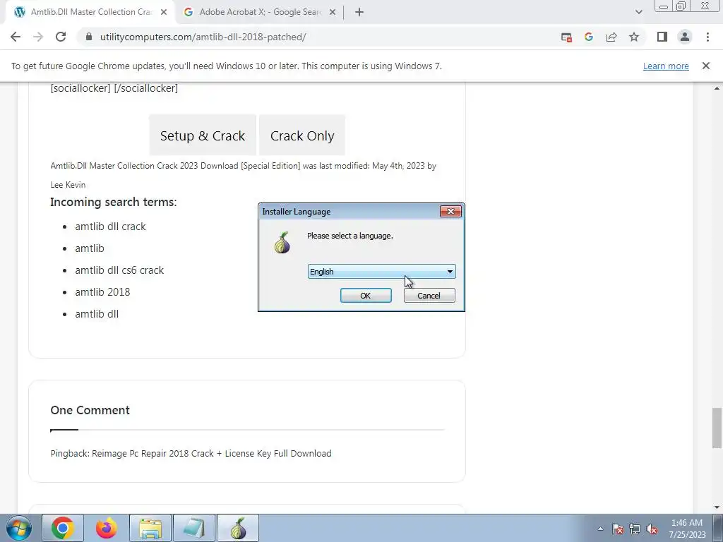The image size is (723, 542).
Task: Close the Adobe Acrobat Google Search tab
Action: [333, 12]
